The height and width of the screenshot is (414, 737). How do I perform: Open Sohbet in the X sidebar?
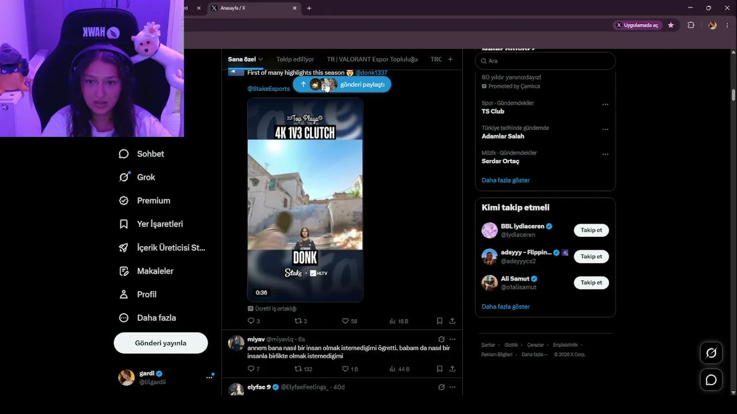pyautogui.click(x=142, y=154)
